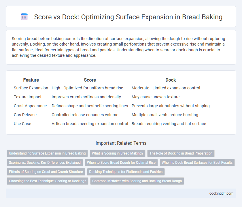Viewport: 242px width, 207px height.
Task: Click the Dock column header
Action: click(171, 80)
